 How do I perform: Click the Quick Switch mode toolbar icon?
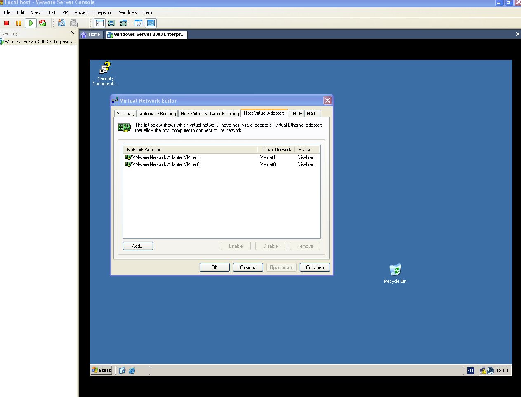(x=123, y=23)
